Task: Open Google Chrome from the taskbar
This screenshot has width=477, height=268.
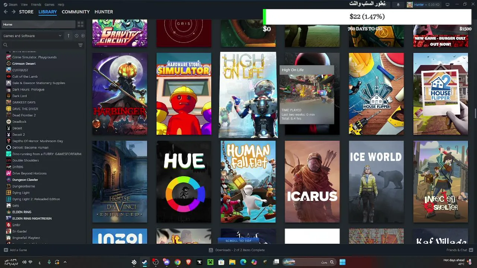Action: click(177, 262)
